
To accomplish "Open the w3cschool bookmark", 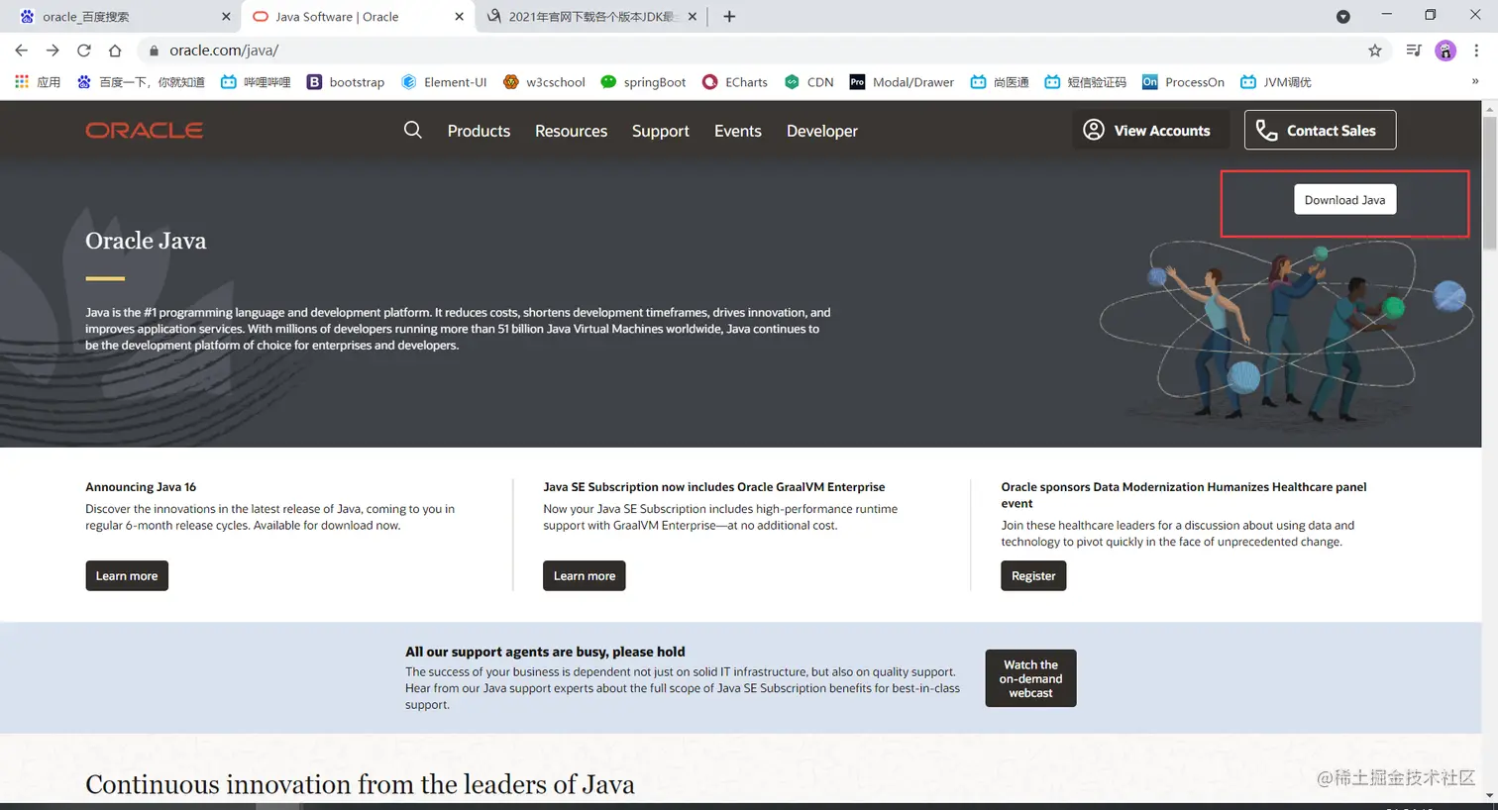I will (544, 82).
